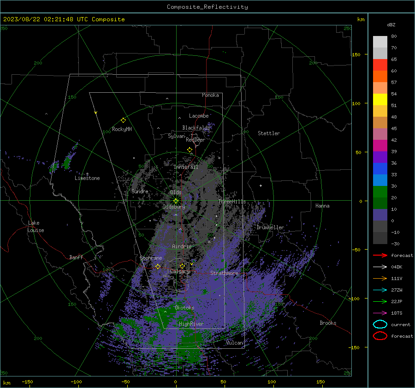Click white plus marker east of ThreeHills
The height and width of the screenshot is (388, 415).
[261, 185]
